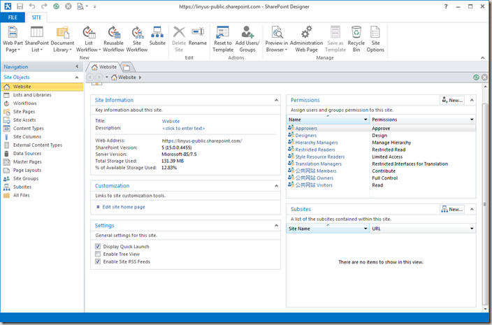The image size is (492, 325).
Task: Refresh the page using address bar icon
Action: [477, 77]
